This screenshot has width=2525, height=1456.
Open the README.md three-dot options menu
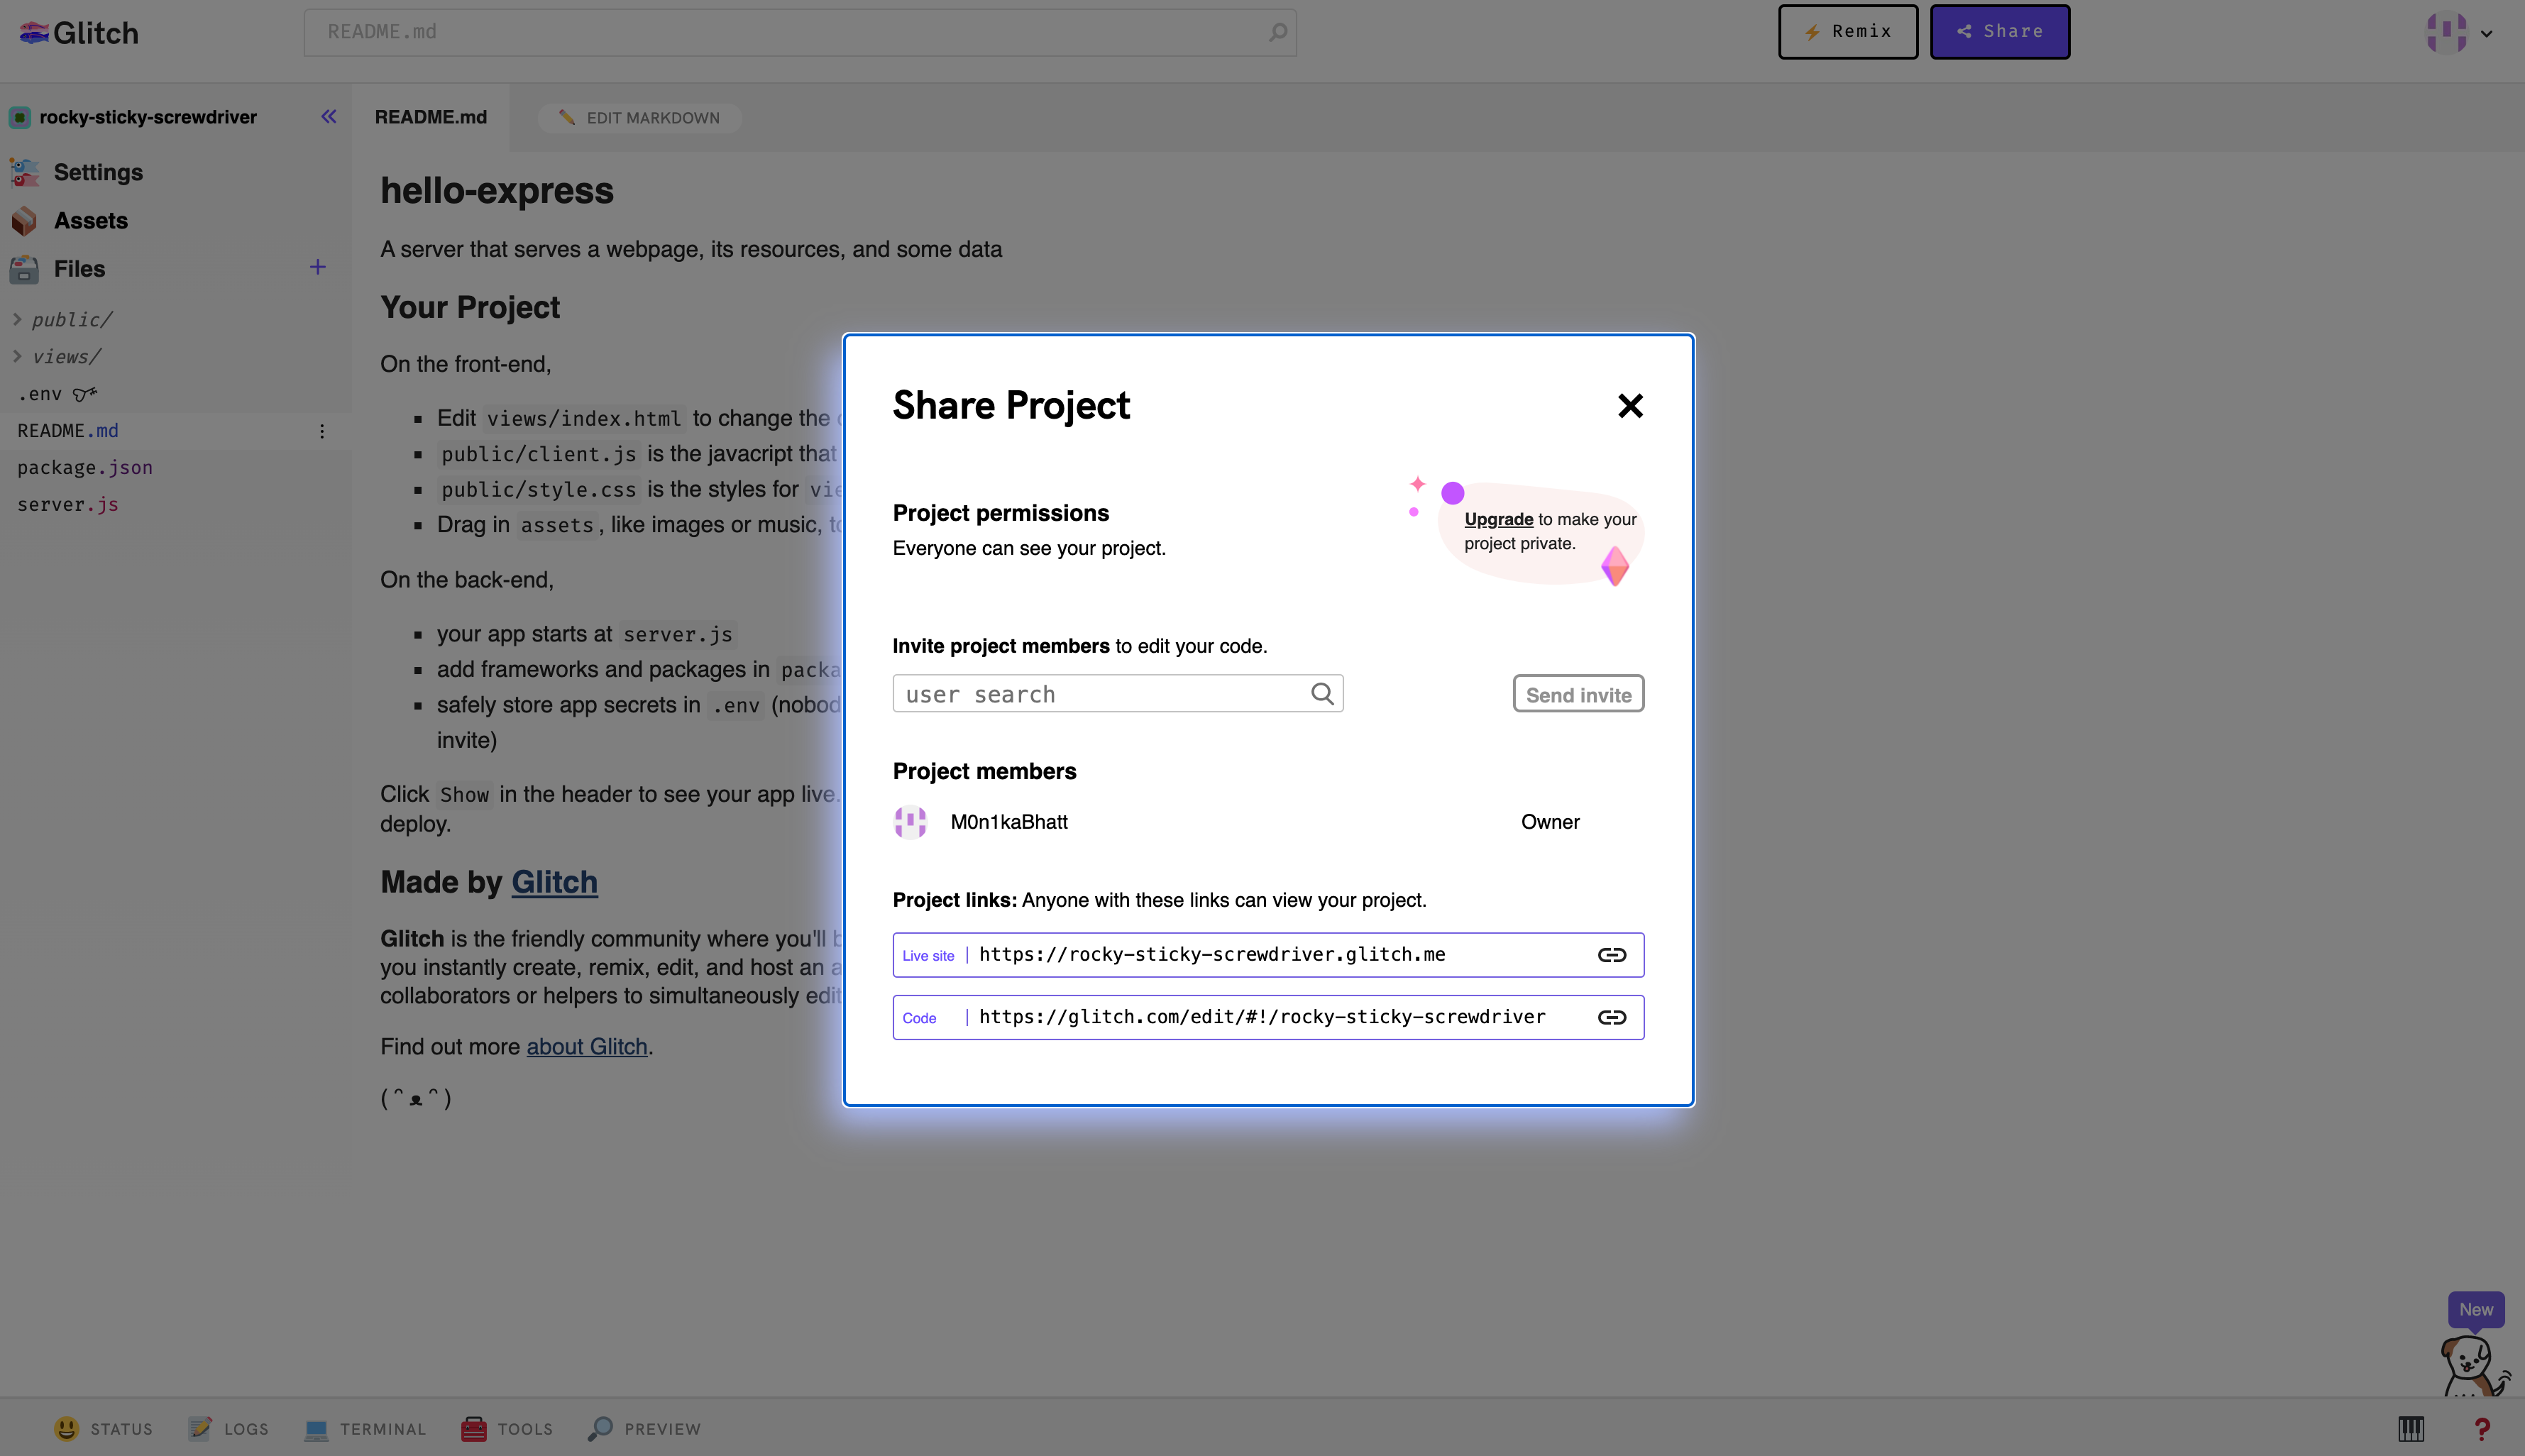tap(321, 431)
